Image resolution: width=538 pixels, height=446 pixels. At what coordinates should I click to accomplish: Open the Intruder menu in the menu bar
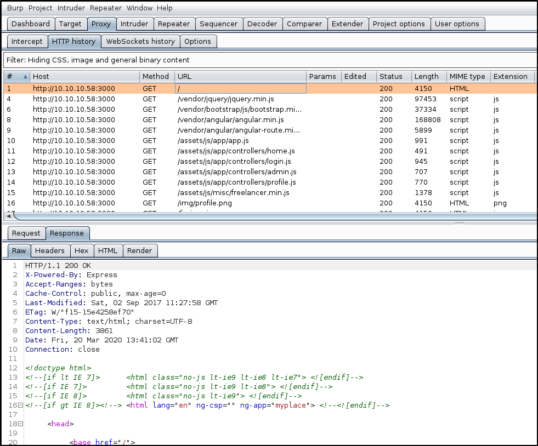click(71, 8)
